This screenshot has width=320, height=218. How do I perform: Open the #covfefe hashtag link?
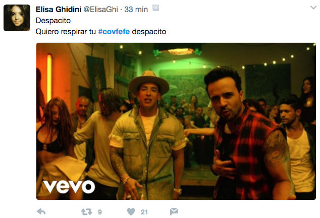(x=114, y=32)
